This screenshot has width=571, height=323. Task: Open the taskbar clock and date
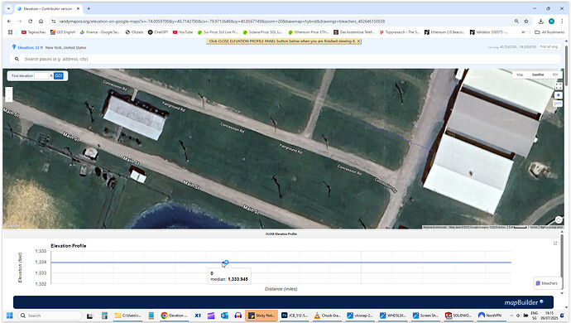[x=549, y=316]
